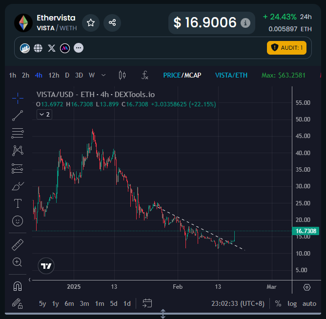Select the D daily timeframe

click(67, 75)
